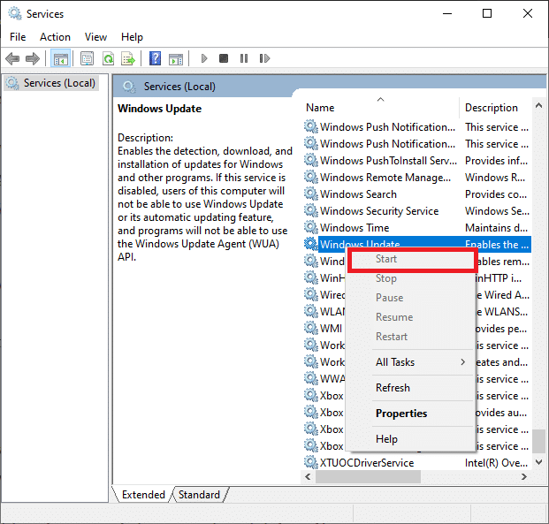Image resolution: width=549 pixels, height=524 pixels.
Task: Switch to the Extended tab
Action: (143, 495)
